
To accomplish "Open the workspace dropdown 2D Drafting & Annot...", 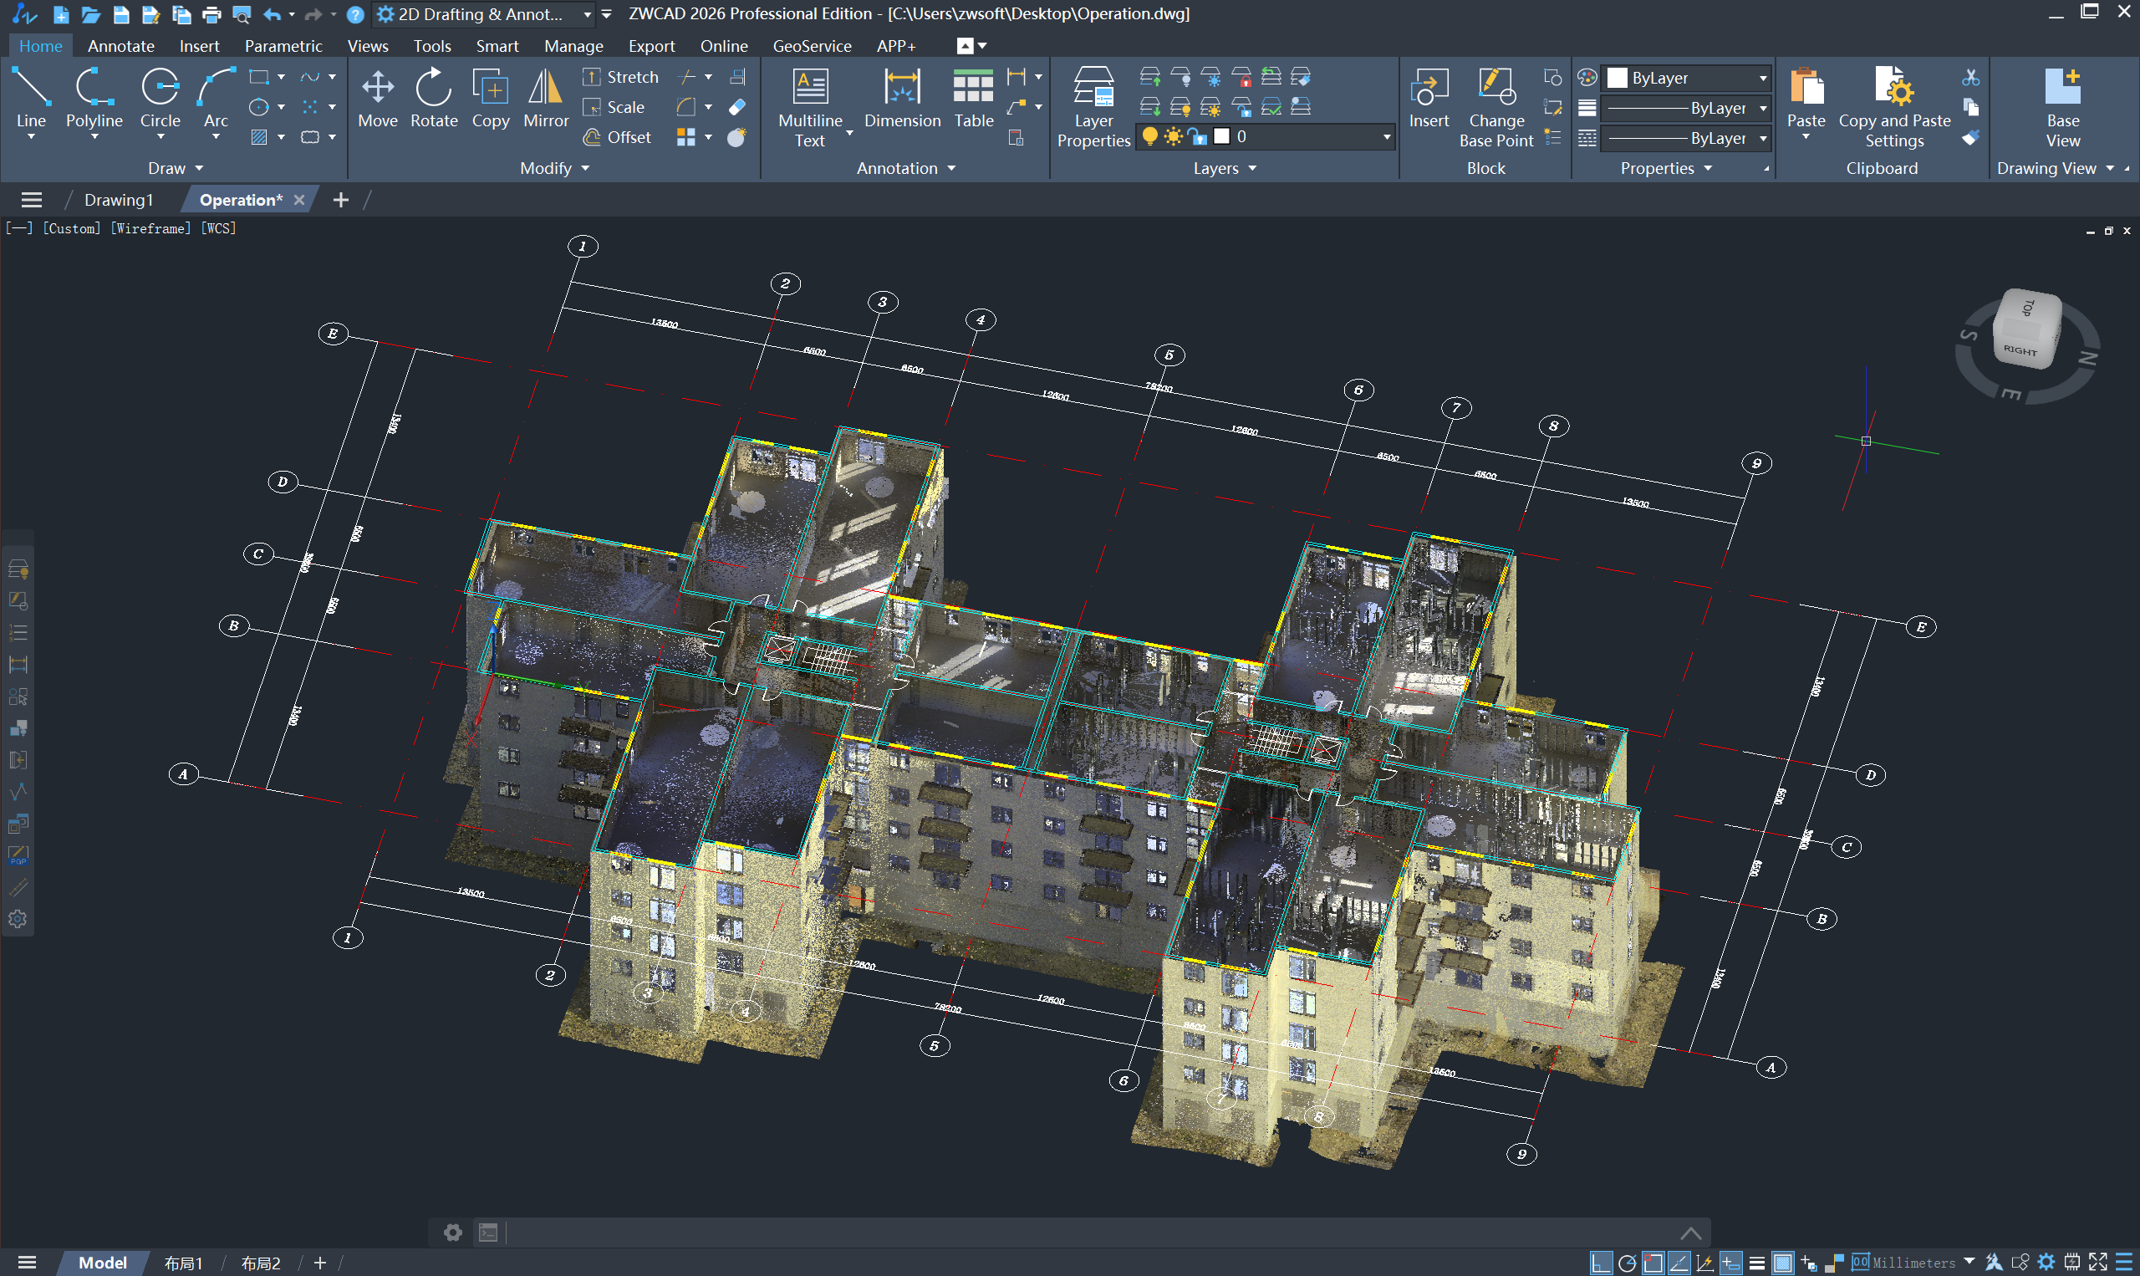I will click(x=484, y=14).
